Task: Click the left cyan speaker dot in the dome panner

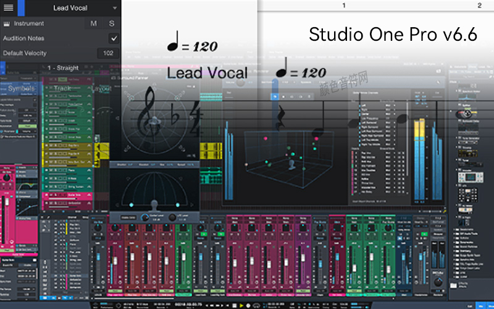Action: tap(132, 205)
